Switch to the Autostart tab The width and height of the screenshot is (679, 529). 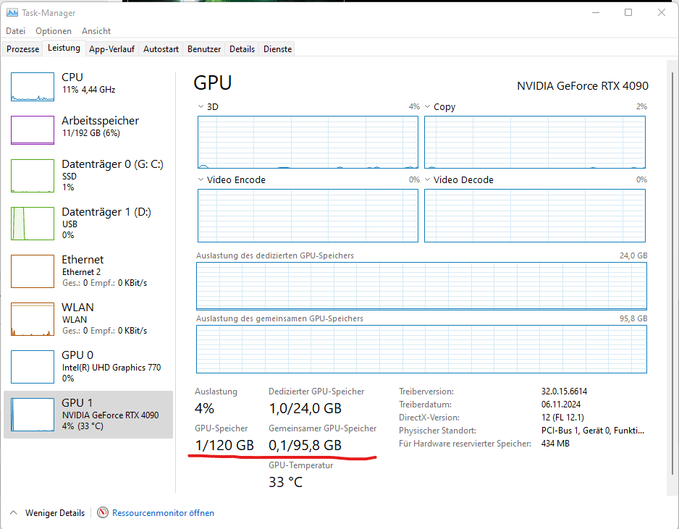[161, 49]
